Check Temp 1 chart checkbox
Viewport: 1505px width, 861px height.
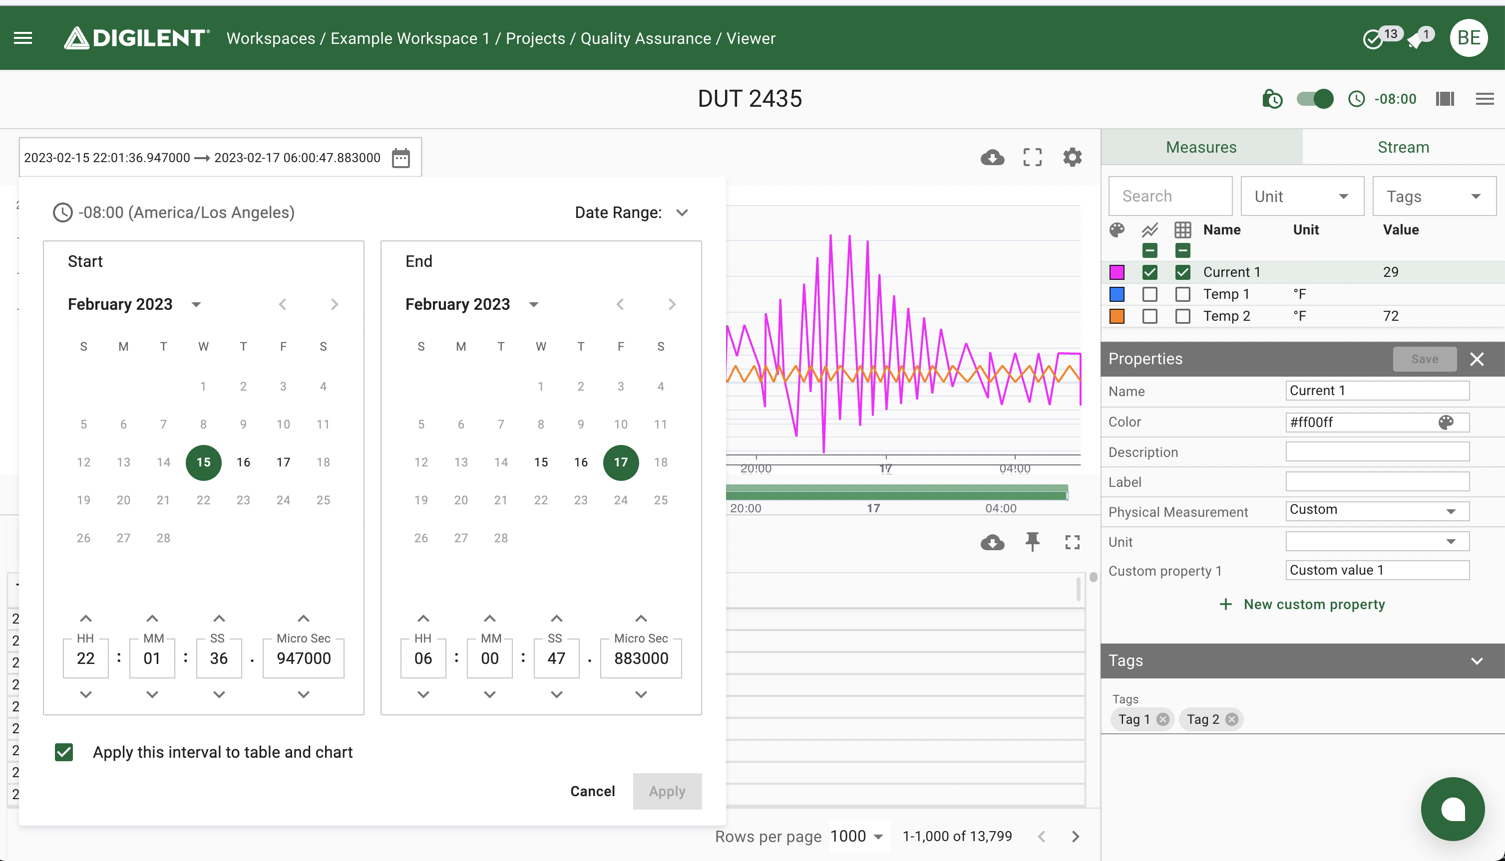[1150, 294]
